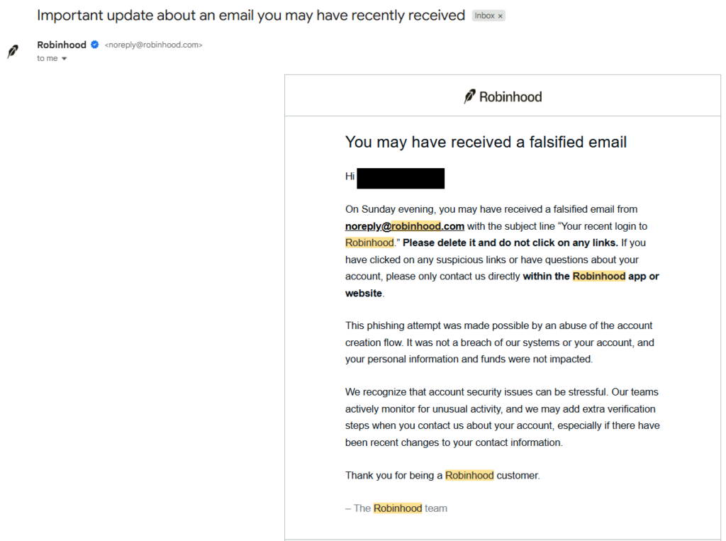Screen dimensions: 726x541
Task: Click the bold sender name Robinhood in header
Action: (x=62, y=45)
